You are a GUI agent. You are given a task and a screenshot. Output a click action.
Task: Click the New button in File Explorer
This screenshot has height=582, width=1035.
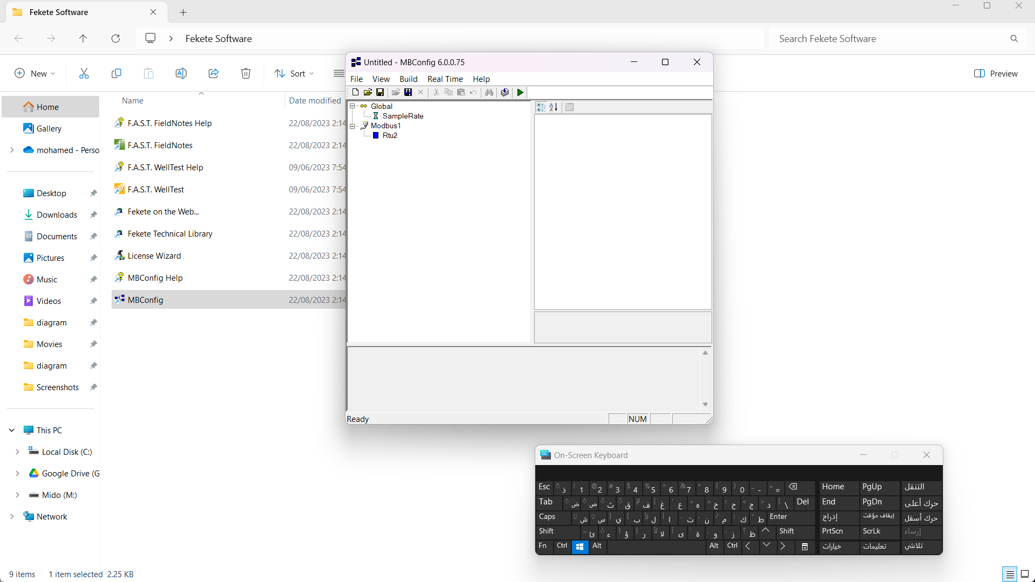coord(34,73)
